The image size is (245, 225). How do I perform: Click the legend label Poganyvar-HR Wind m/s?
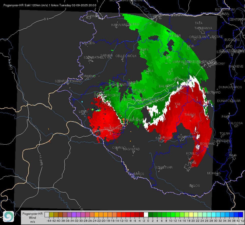[33, 218]
